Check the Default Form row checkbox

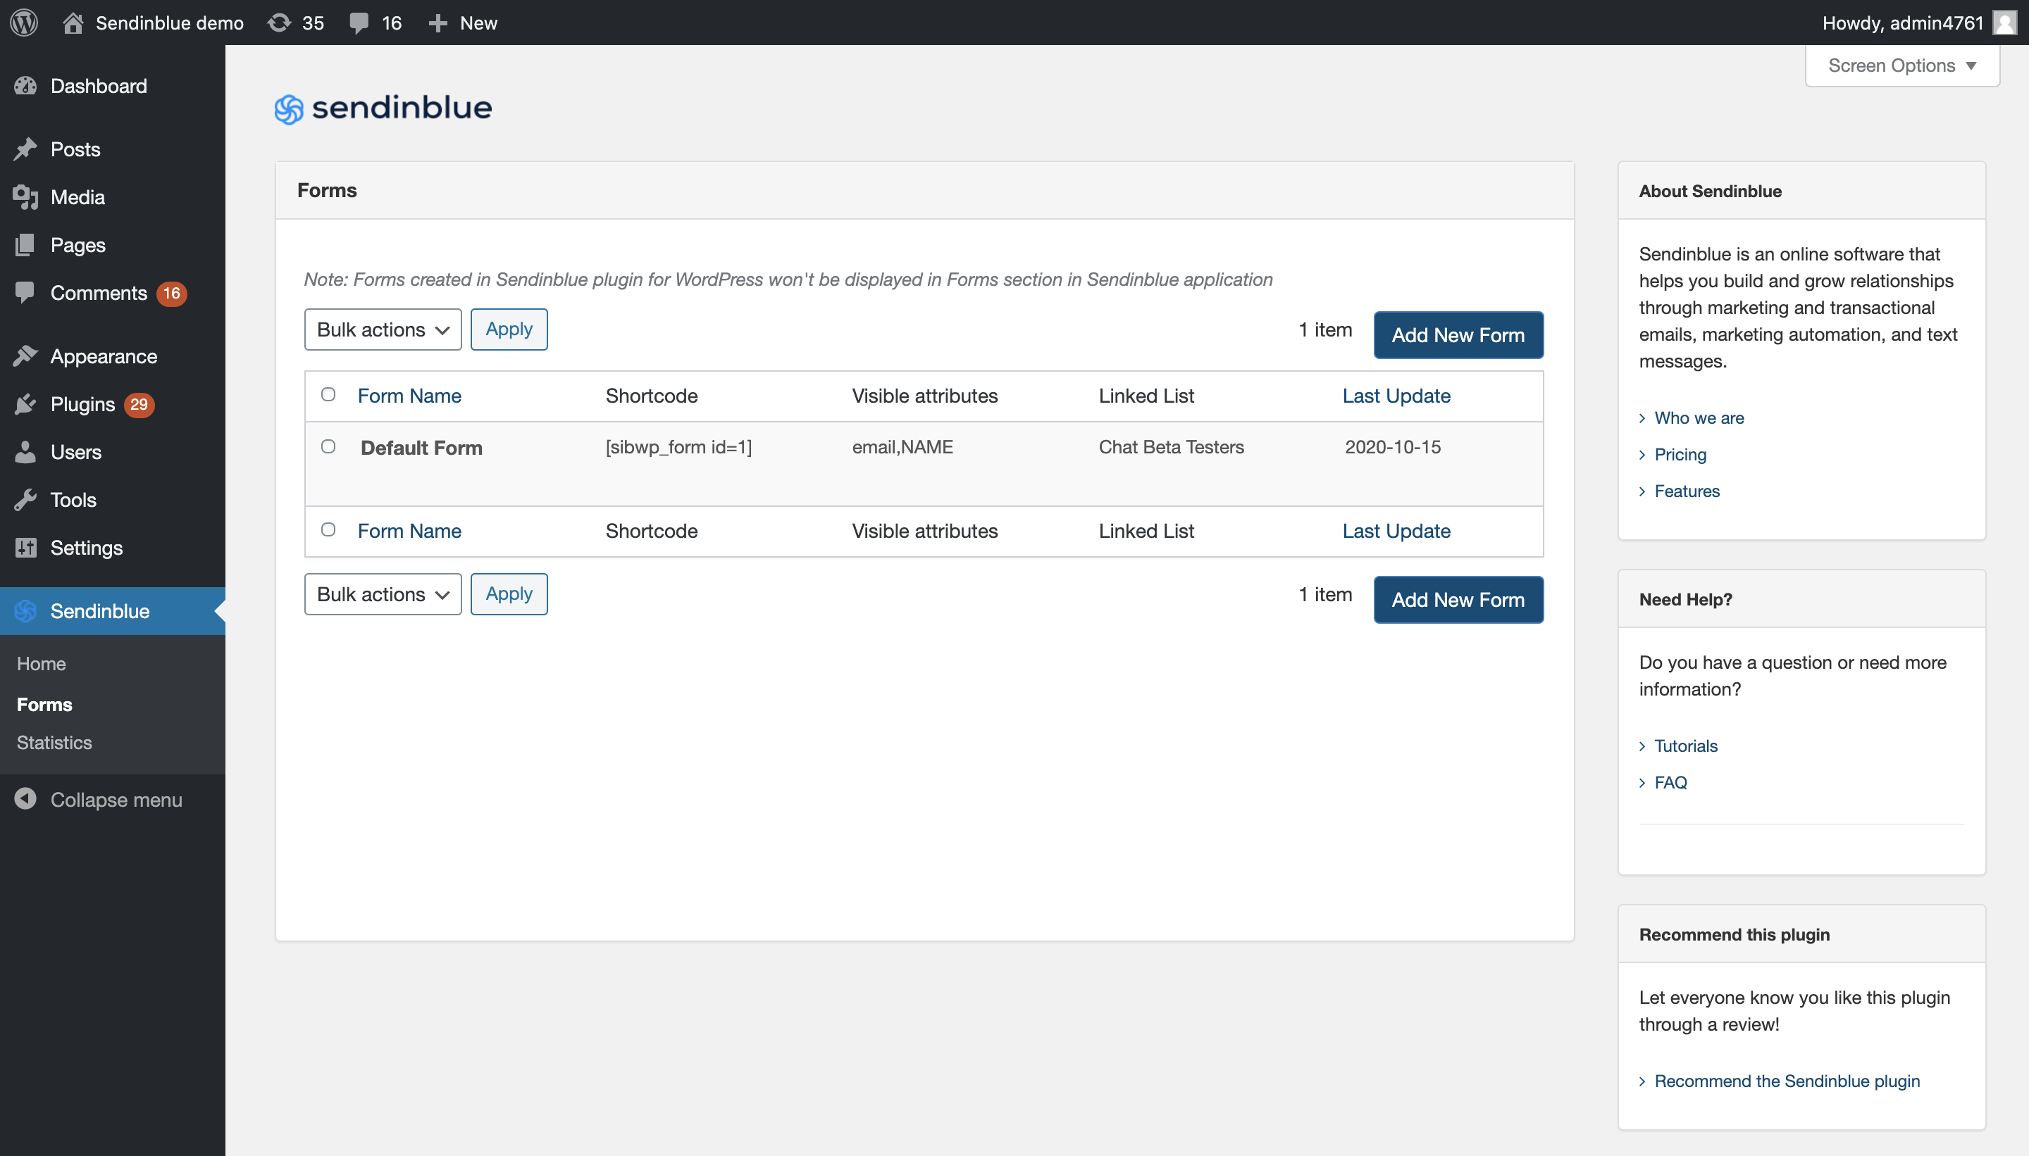[x=328, y=446]
